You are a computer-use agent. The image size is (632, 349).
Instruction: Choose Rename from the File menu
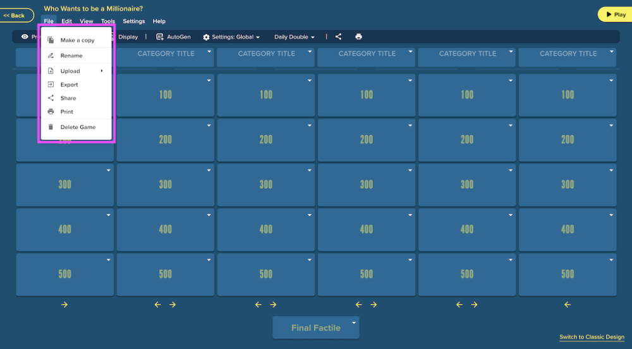coord(76,56)
